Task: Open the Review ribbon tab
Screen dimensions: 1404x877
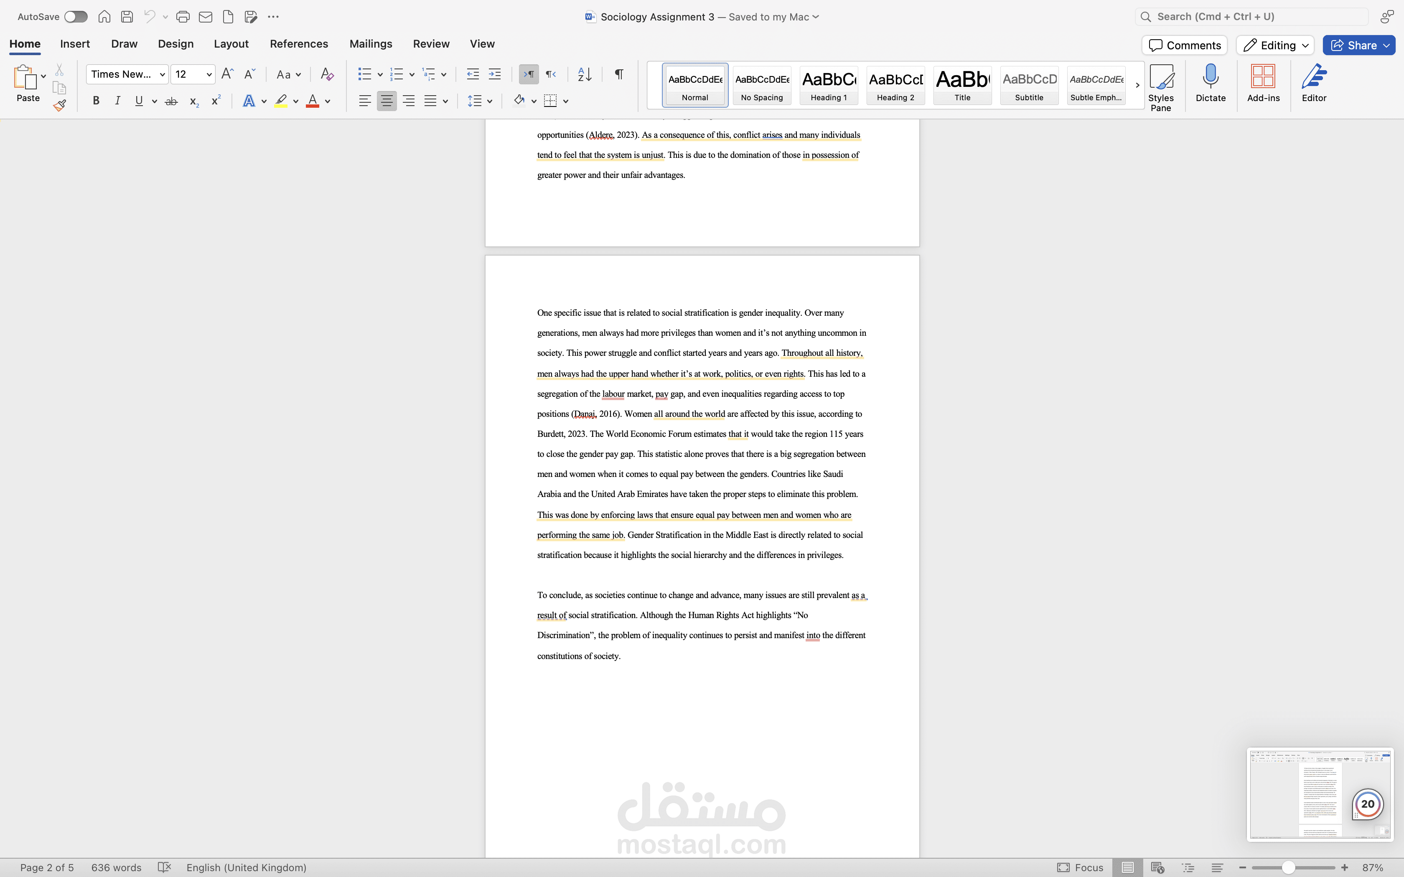Action: [430, 43]
